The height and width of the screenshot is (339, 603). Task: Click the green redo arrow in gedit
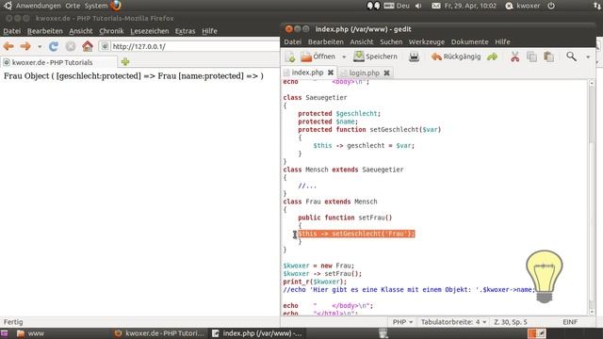492,56
